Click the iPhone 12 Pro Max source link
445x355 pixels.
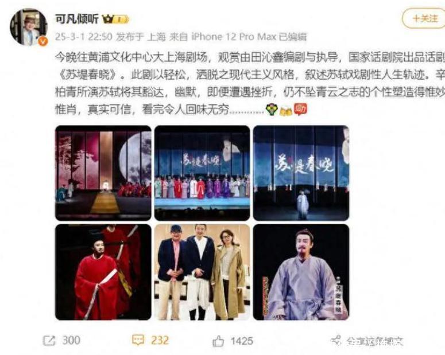(x=234, y=37)
